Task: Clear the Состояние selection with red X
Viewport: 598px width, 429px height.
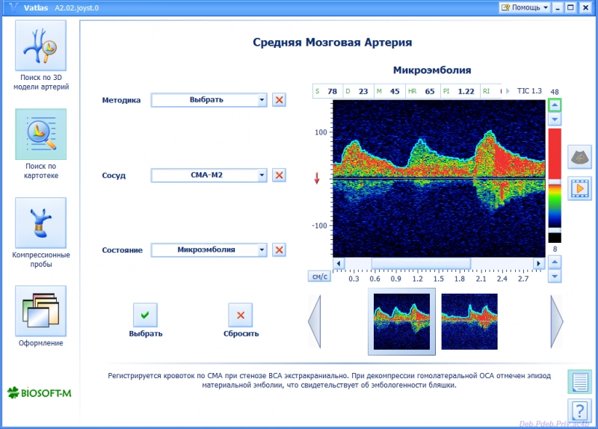Action: click(279, 250)
